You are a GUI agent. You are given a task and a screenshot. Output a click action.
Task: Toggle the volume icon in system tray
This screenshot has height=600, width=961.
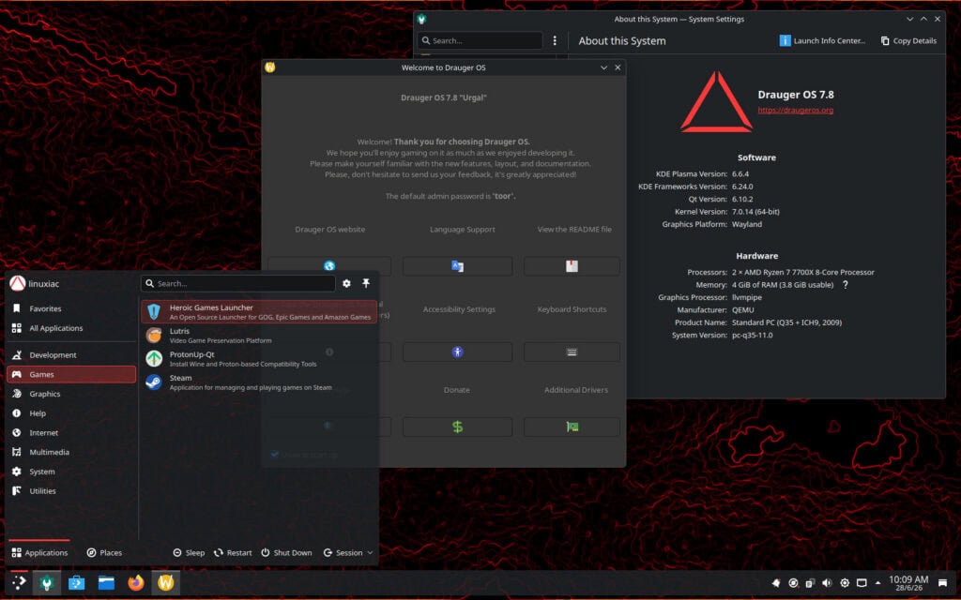click(827, 583)
